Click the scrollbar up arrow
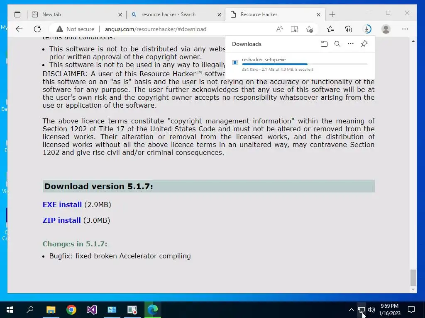425x318 pixels. pyautogui.click(x=413, y=41)
